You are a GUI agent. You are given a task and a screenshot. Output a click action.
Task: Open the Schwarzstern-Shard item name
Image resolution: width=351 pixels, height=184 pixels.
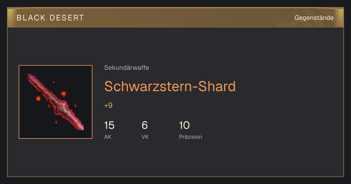pyautogui.click(x=170, y=86)
